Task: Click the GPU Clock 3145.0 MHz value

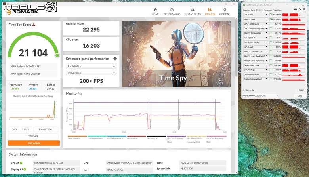Action: click(x=276, y=15)
